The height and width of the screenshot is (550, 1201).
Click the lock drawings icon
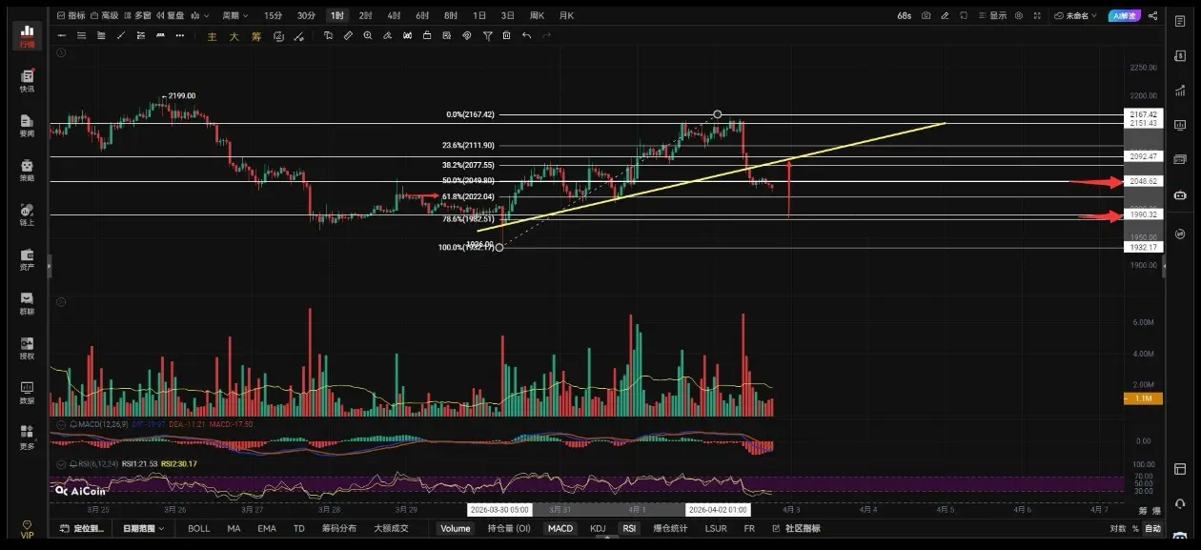pos(427,36)
